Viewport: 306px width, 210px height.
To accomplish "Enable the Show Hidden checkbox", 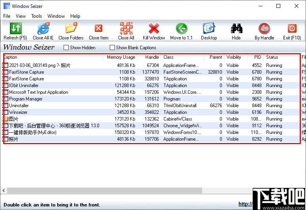I will pyautogui.click(x=66, y=48).
